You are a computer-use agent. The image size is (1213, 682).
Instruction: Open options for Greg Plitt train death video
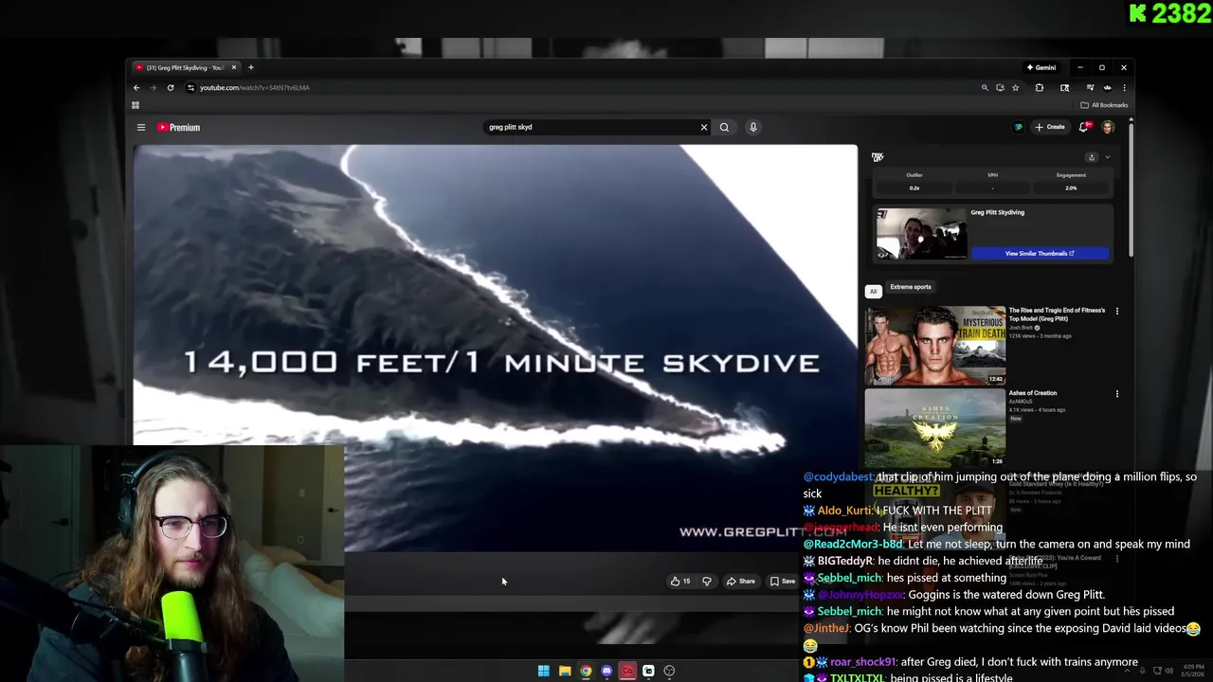coord(1117,311)
